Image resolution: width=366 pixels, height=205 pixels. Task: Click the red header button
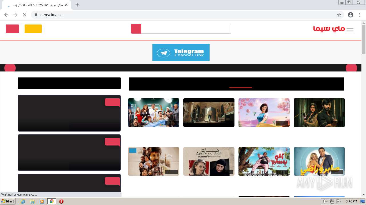[12, 29]
